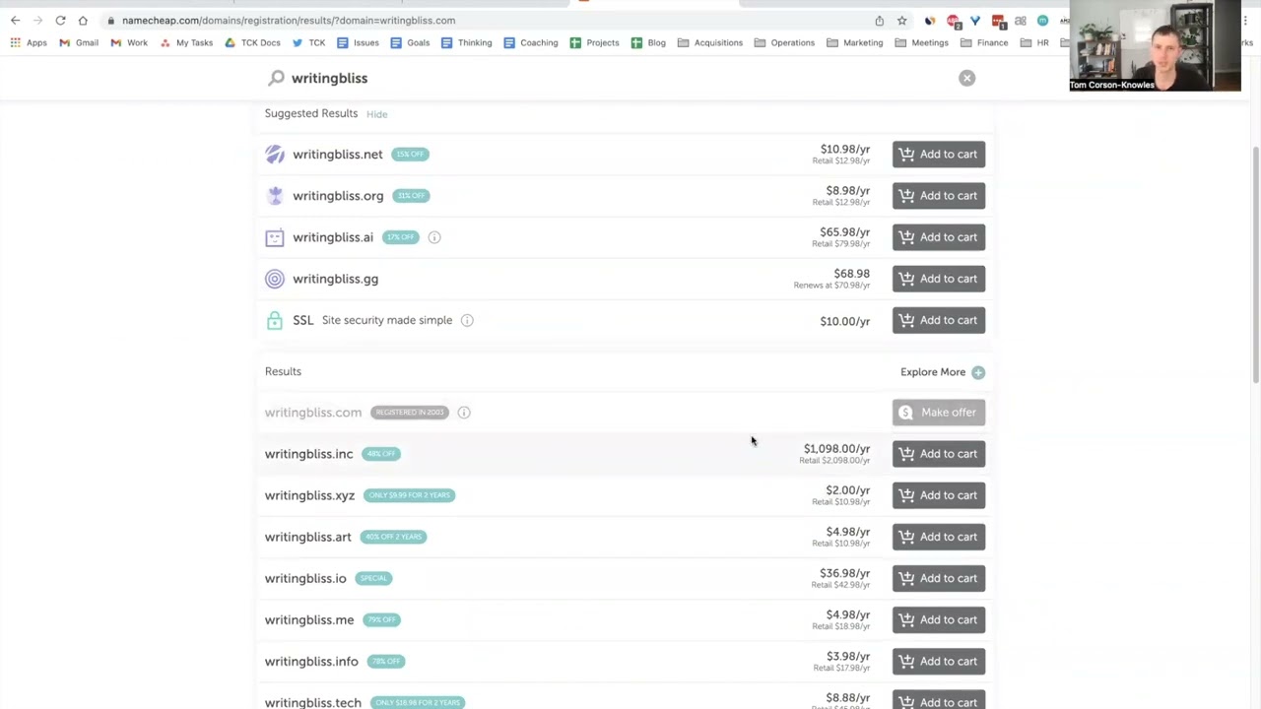Screen dimensions: 1261x709
Task: Click in the domain search field
Action: [x=611, y=78]
